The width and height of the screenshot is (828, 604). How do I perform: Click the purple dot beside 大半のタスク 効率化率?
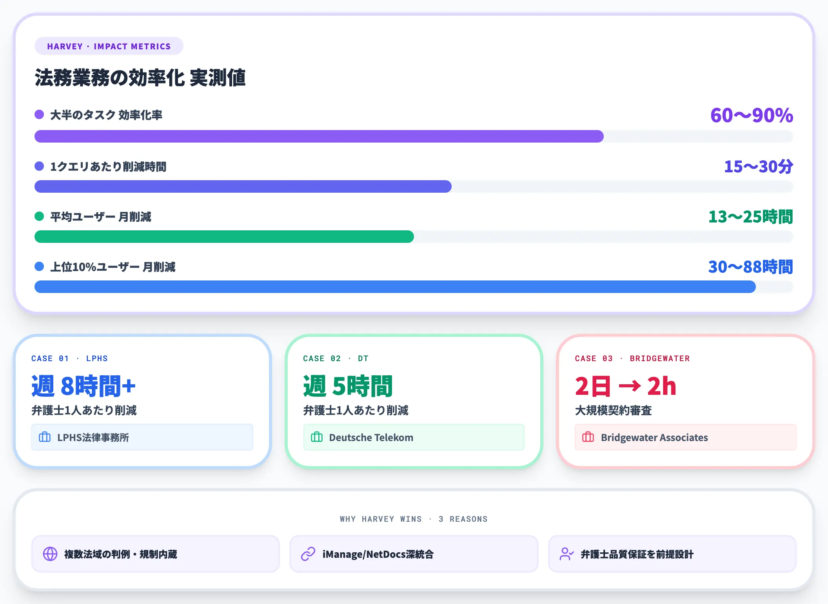pos(39,114)
